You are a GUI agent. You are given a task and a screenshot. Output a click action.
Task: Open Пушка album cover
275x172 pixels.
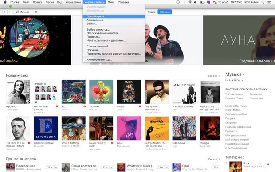[129, 92]
